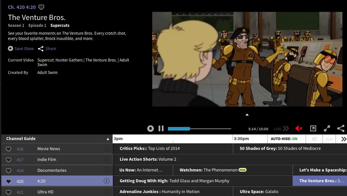The image size is (347, 196).
Task: Select The Venture Bros. guide entry
Action: click(x=320, y=181)
